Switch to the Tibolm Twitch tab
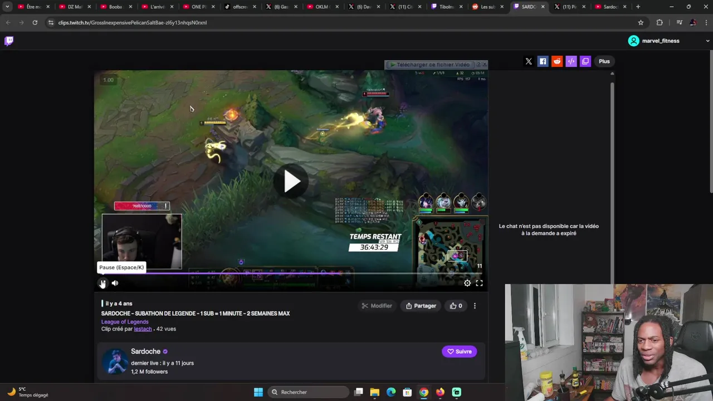 click(447, 7)
